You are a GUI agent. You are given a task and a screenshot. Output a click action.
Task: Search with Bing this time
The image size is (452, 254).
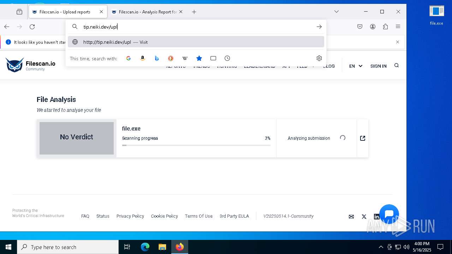click(157, 58)
